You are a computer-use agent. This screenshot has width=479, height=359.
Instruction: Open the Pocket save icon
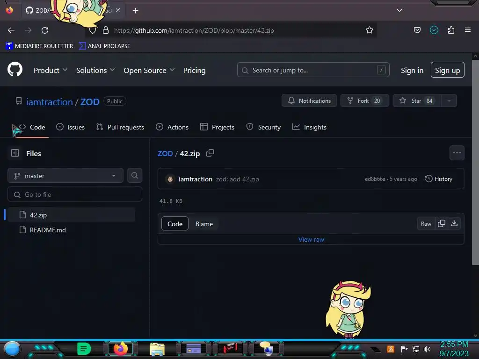(x=417, y=30)
